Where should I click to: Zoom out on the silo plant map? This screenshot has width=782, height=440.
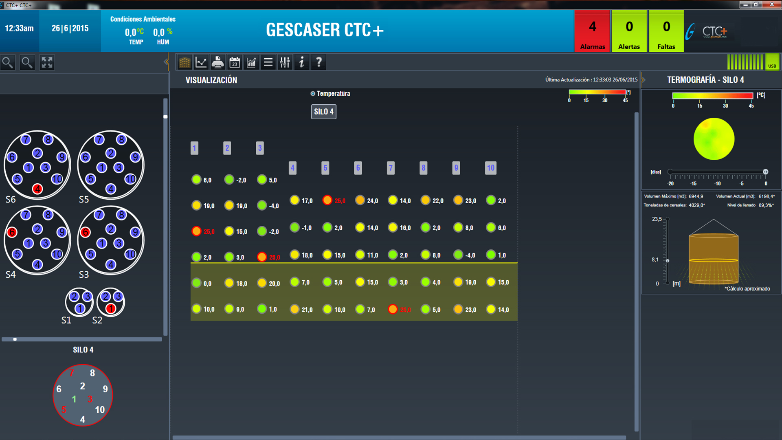tap(27, 63)
